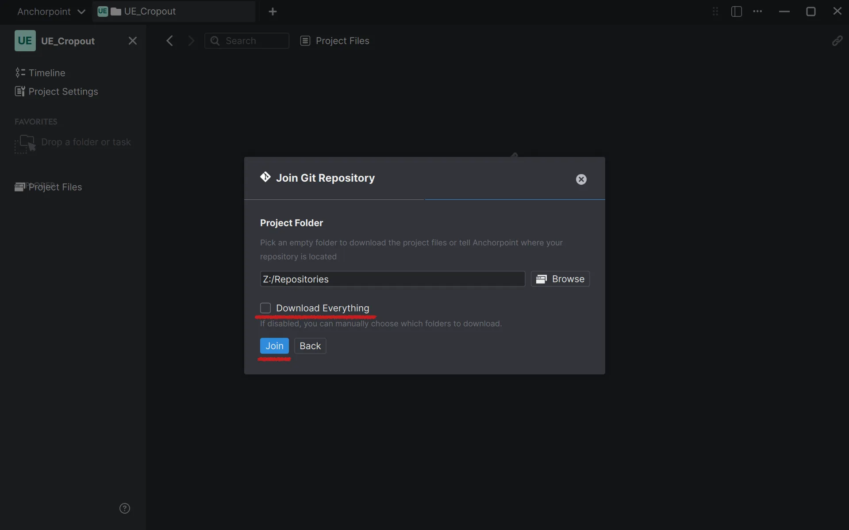Open Project Settings from the sidebar
Image resolution: width=849 pixels, height=530 pixels.
64,92
